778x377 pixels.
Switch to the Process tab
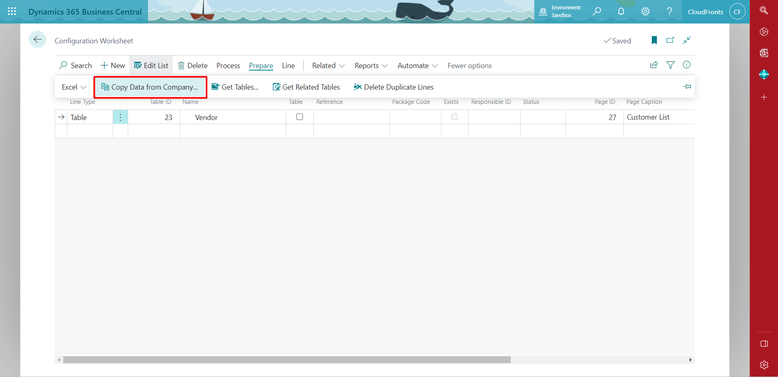pos(228,66)
